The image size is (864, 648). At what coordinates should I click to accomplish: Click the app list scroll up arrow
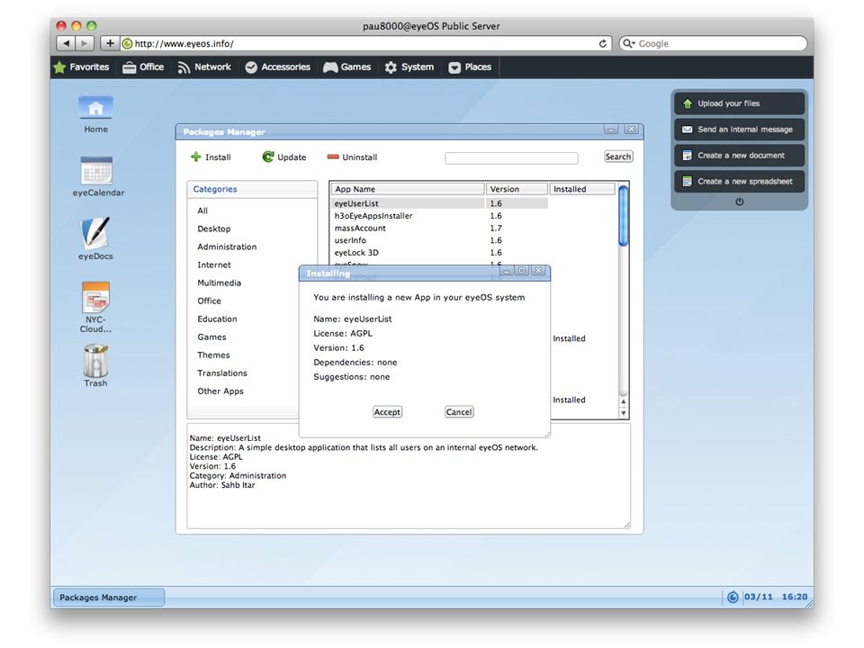[x=623, y=401]
